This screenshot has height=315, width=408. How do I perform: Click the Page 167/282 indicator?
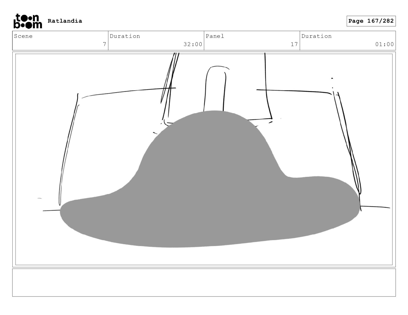(371, 21)
